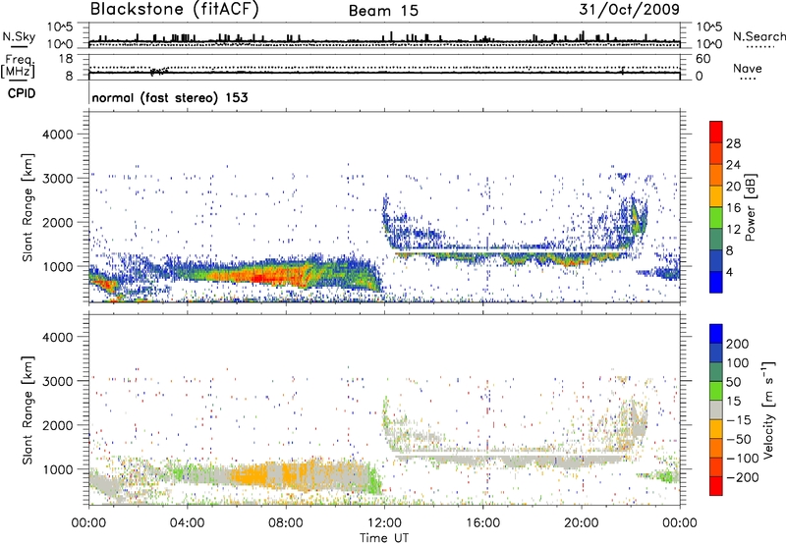
Task: Click the "Time UT" axis title
Action: click(384, 538)
